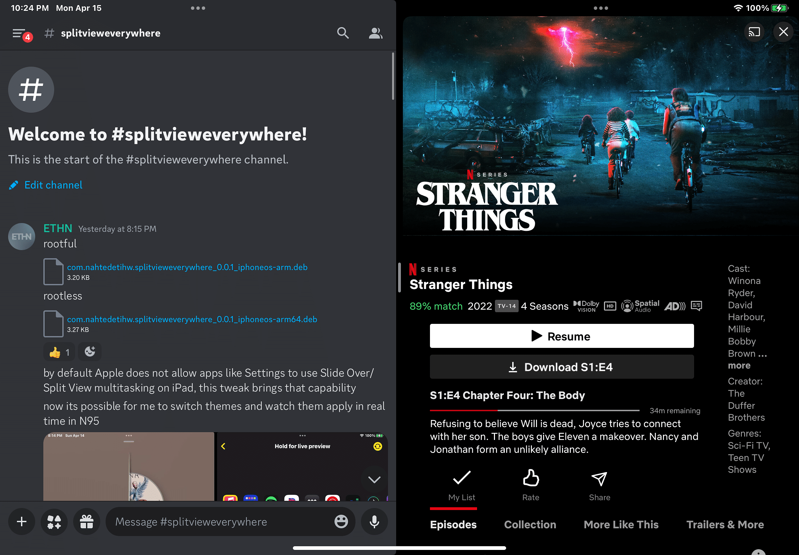Close the Stranger Things details page

tap(783, 32)
